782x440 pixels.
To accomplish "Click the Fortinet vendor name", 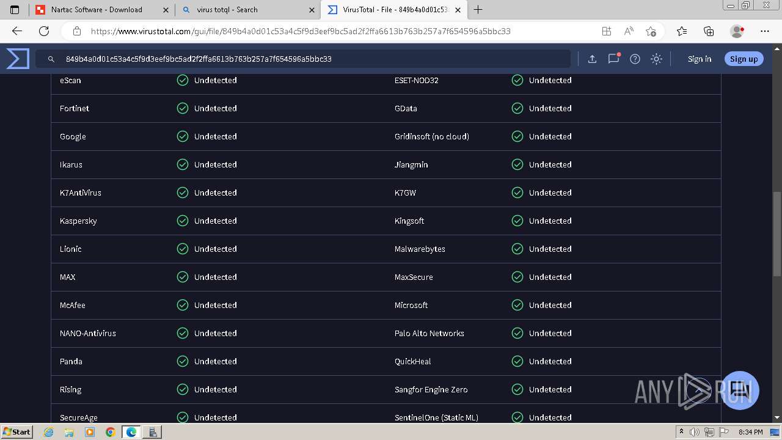I will pos(75,108).
